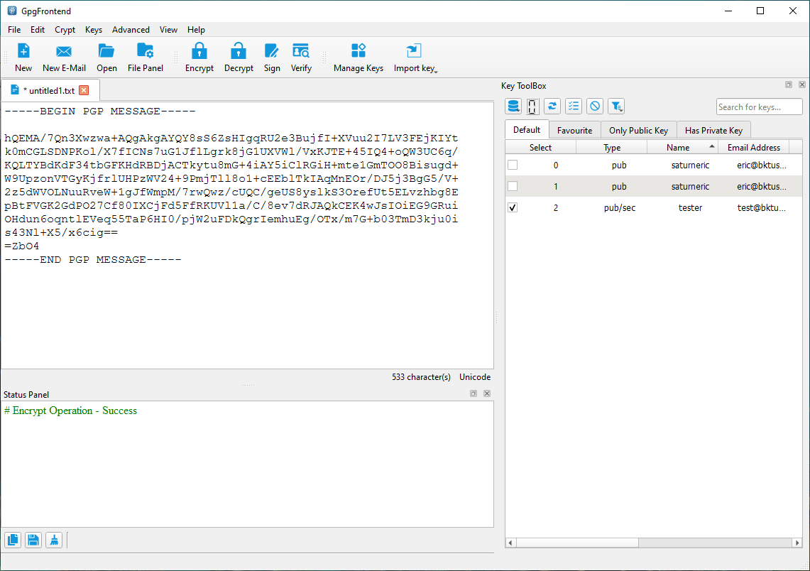Click the check-all keys icon
Screen dimensions: 810x571
(574, 107)
